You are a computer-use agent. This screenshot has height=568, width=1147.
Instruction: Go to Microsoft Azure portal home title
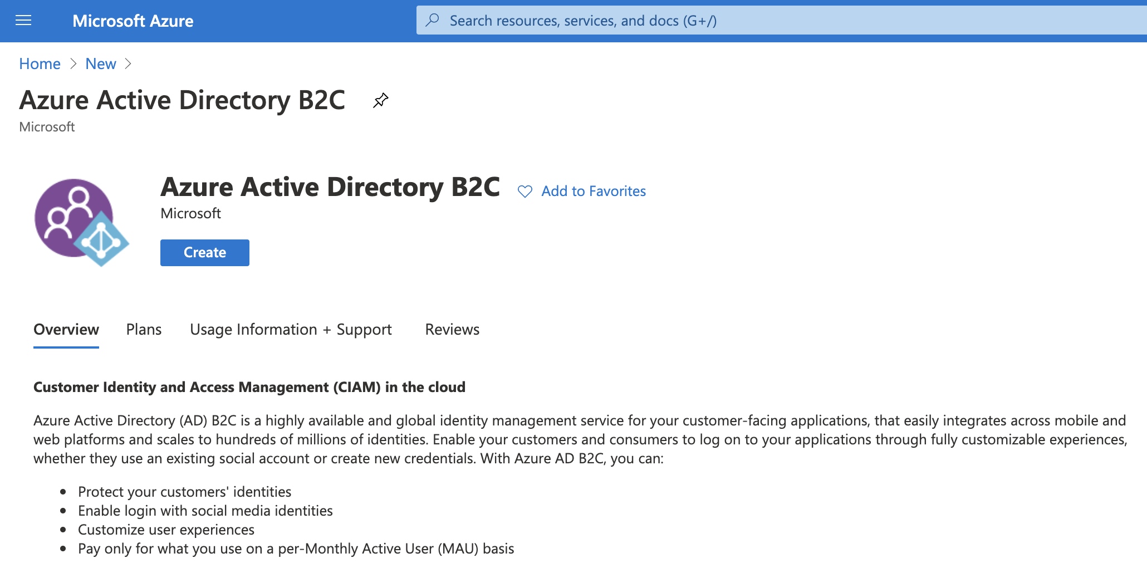[x=133, y=21]
